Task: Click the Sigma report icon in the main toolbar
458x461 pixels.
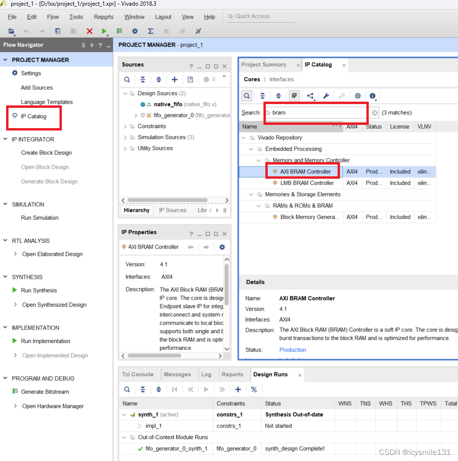Action: 151,31
